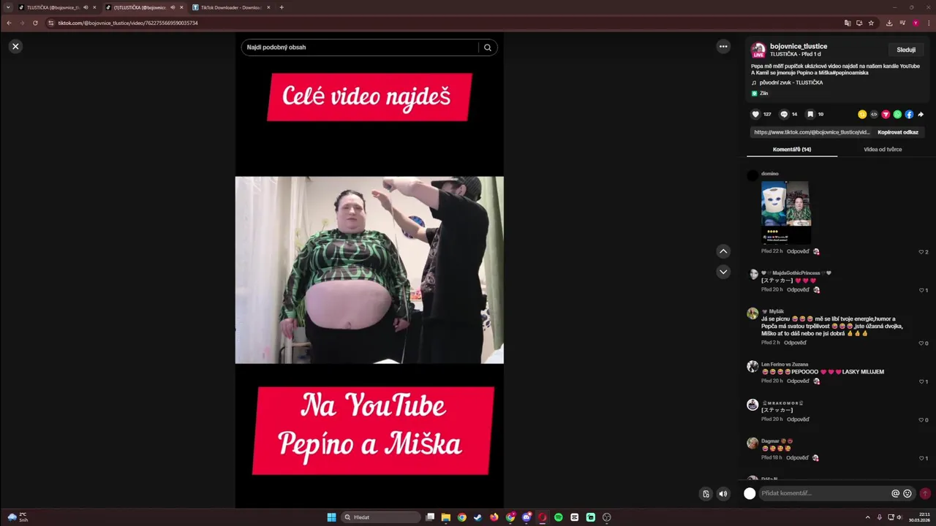Viewport: 936px width, 526px height.
Task: Open the tab search dropdown arrow
Action: click(8, 7)
